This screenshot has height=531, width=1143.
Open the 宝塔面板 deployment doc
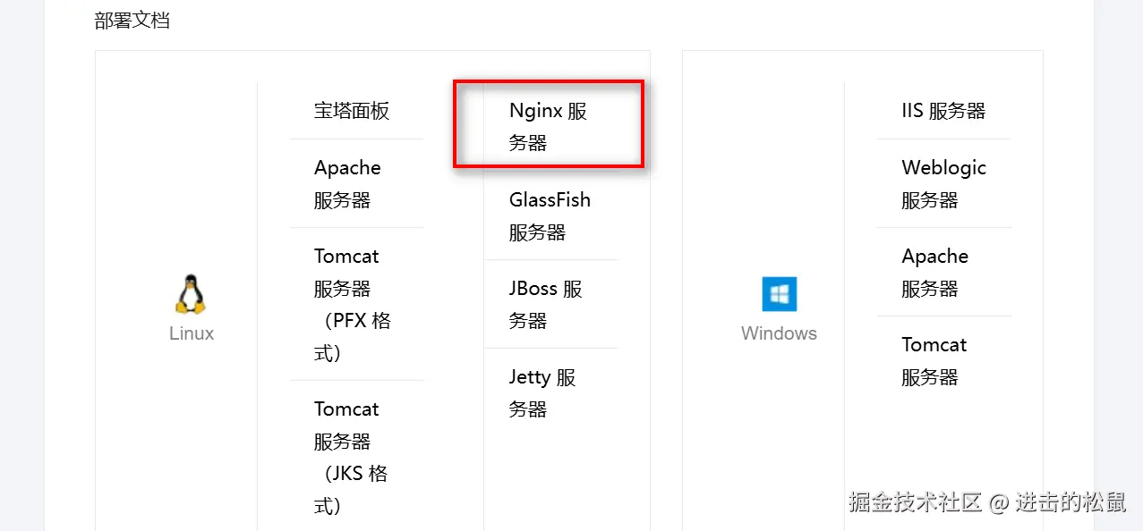click(352, 111)
